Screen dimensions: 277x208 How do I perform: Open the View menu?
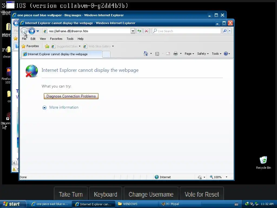tap(43, 39)
